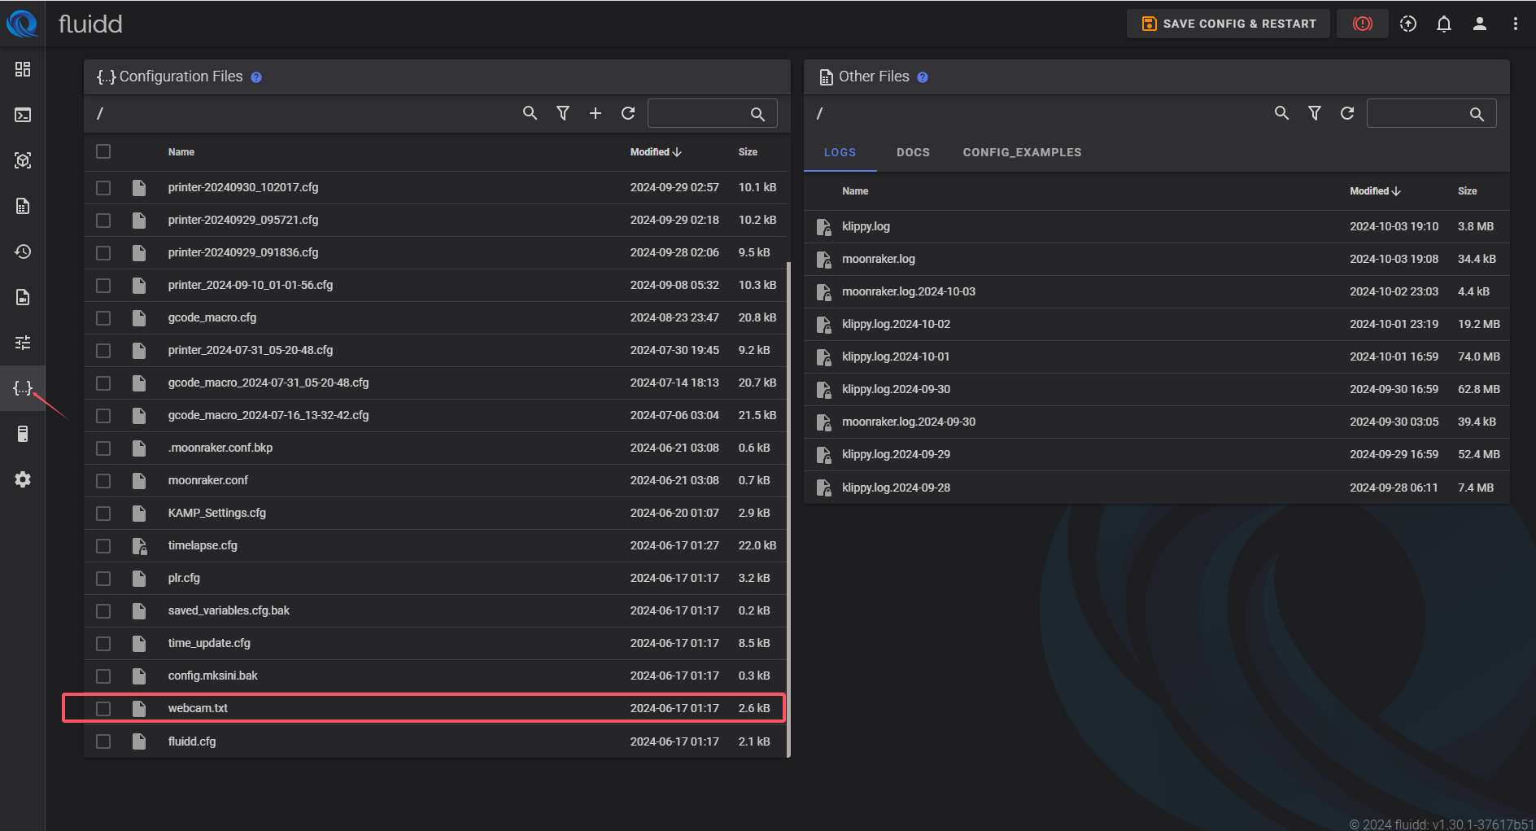Toggle the select-all checkbox in header
Image resolution: width=1536 pixels, height=831 pixels.
103,151
